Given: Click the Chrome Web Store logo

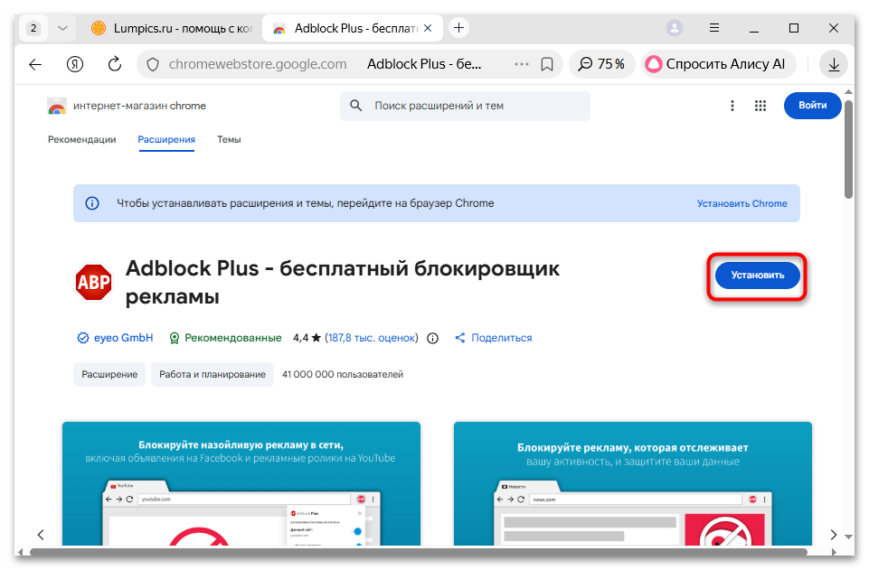Looking at the screenshot, I should pyautogui.click(x=57, y=106).
